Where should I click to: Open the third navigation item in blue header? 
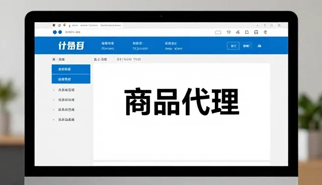tap(174, 46)
